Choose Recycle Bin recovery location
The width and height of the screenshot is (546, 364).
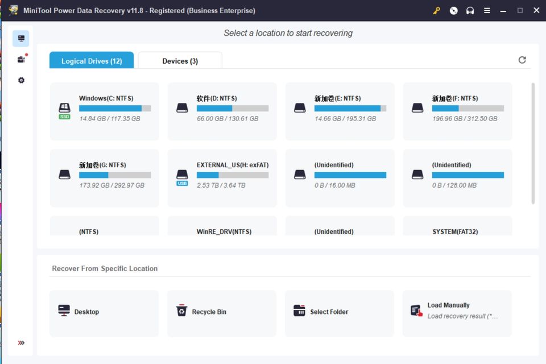coord(222,312)
